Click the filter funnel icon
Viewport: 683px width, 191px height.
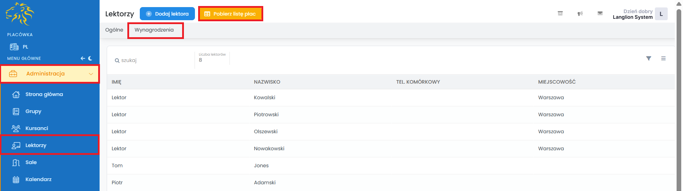click(648, 58)
